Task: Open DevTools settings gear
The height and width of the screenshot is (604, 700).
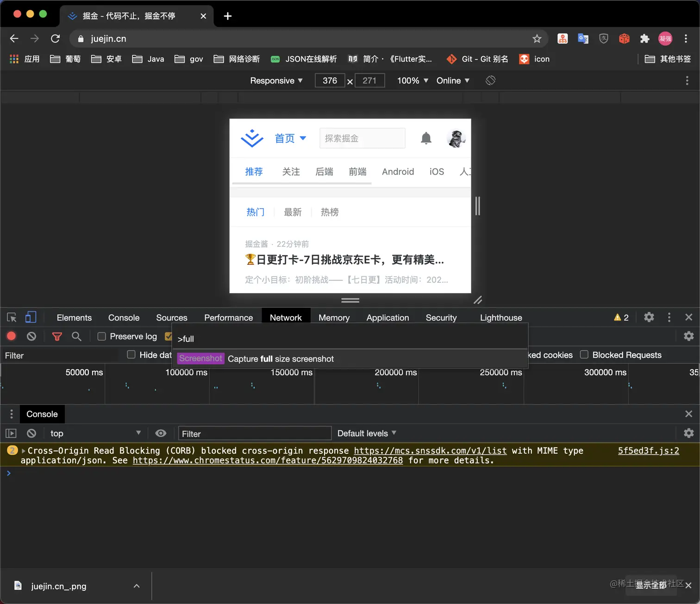Action: click(x=649, y=317)
